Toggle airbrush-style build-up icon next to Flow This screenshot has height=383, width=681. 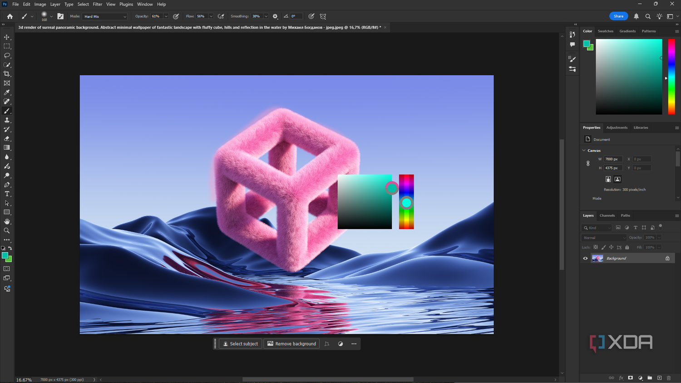tap(221, 16)
